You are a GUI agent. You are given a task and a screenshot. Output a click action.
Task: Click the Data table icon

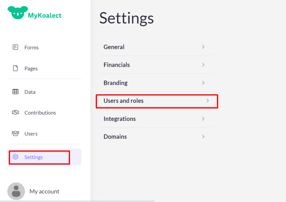[15, 92]
